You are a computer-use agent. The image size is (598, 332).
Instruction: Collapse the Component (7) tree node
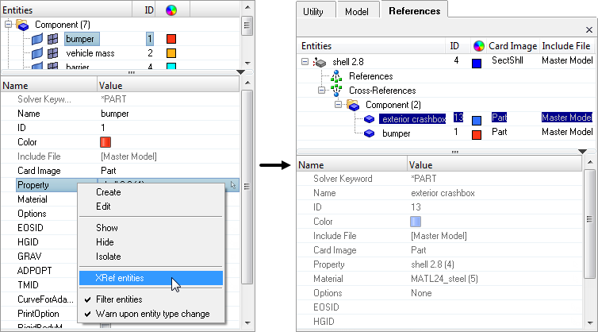point(8,25)
